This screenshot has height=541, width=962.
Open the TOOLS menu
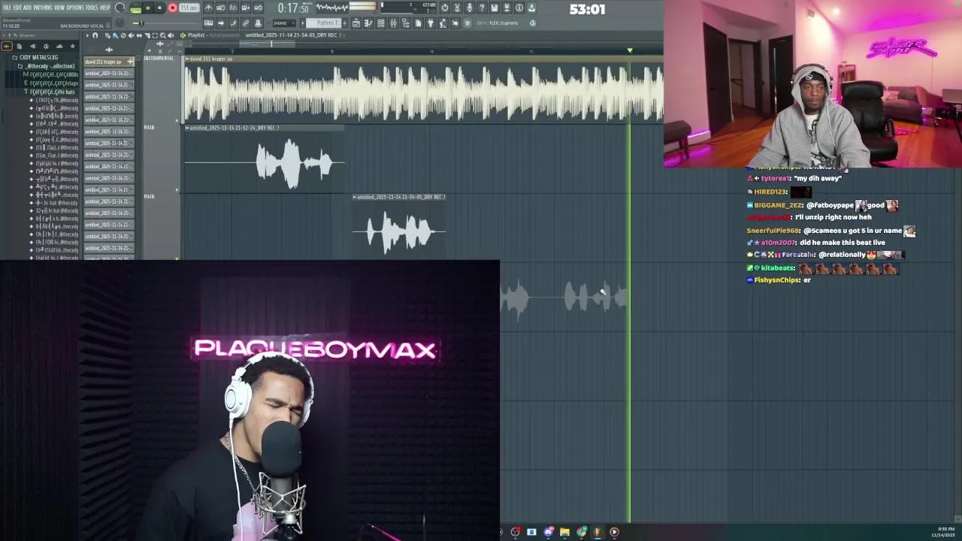tap(92, 8)
